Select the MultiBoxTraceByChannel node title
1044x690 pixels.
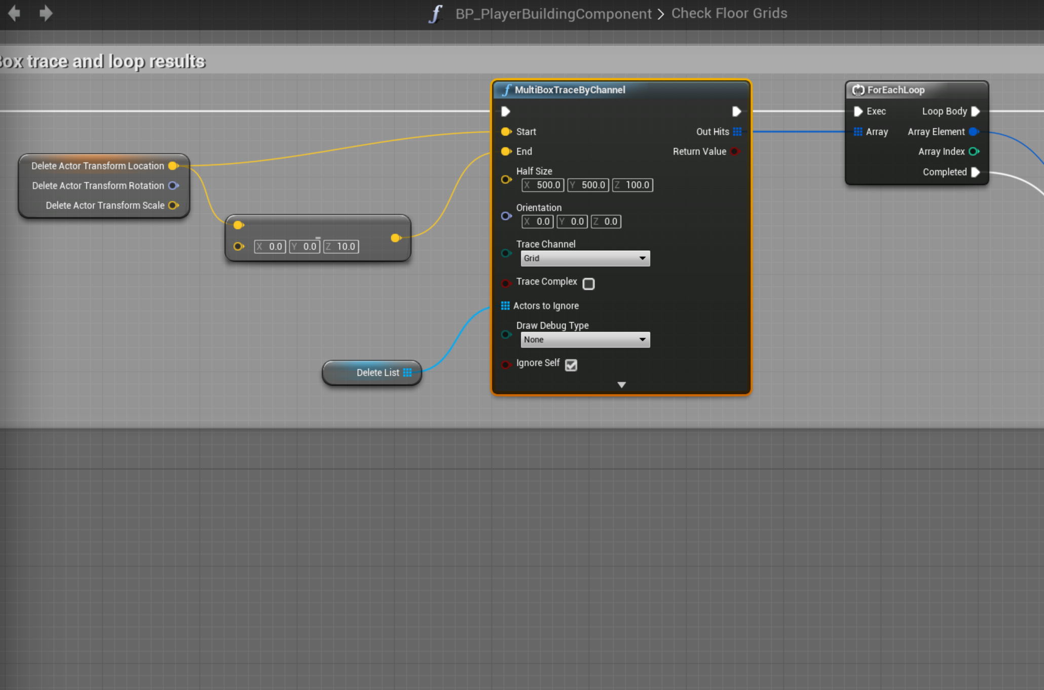570,90
